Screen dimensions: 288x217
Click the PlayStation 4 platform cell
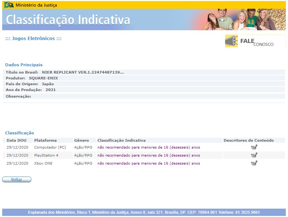click(46, 155)
